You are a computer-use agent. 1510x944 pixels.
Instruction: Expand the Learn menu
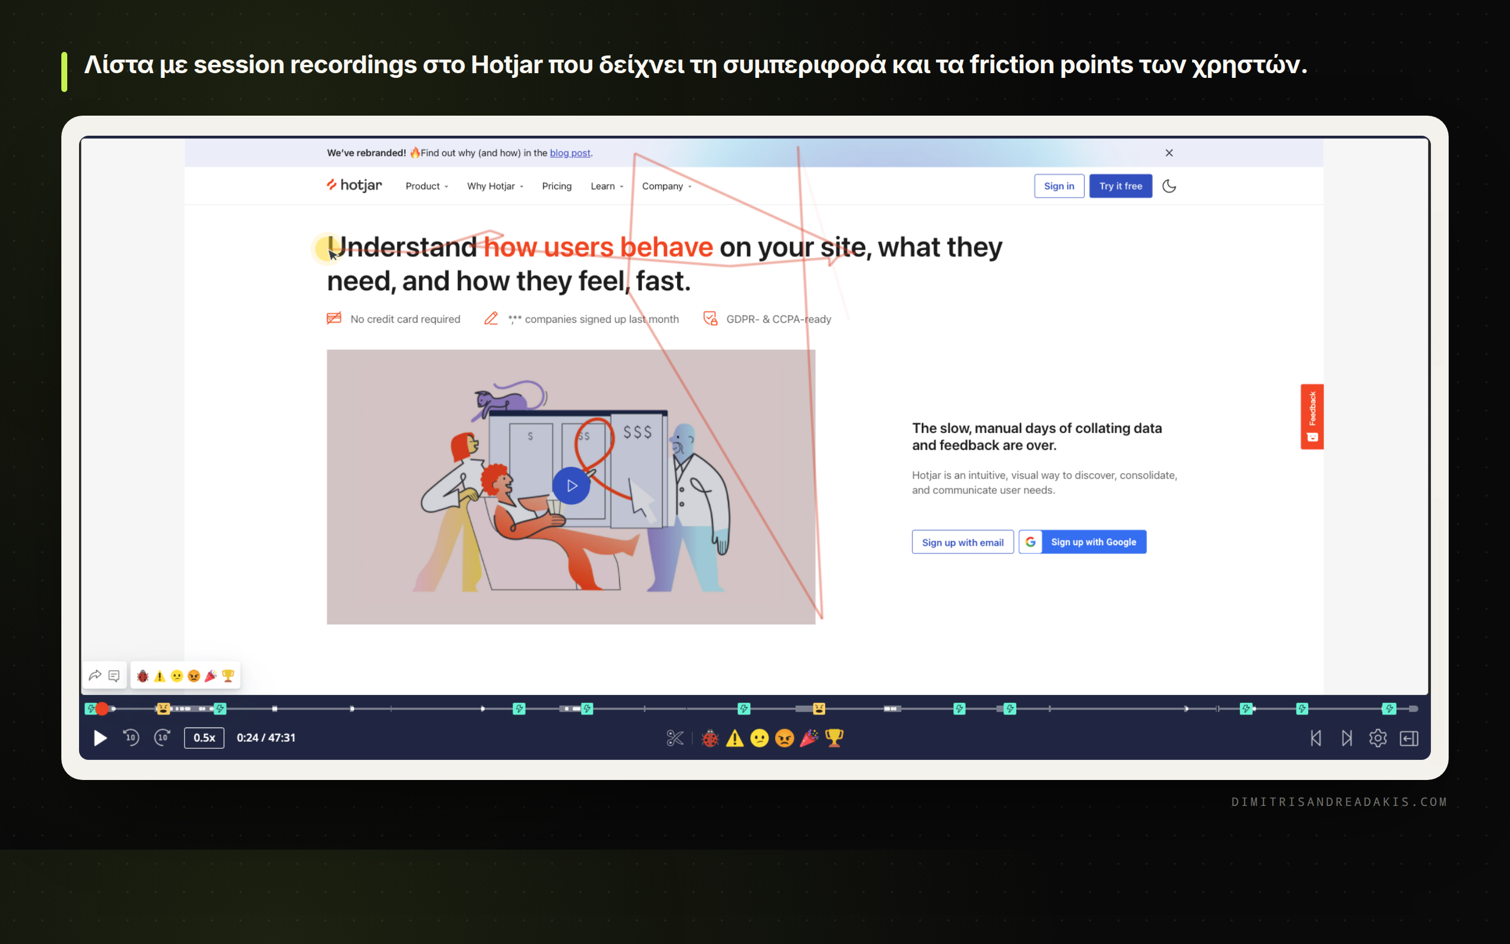607,186
